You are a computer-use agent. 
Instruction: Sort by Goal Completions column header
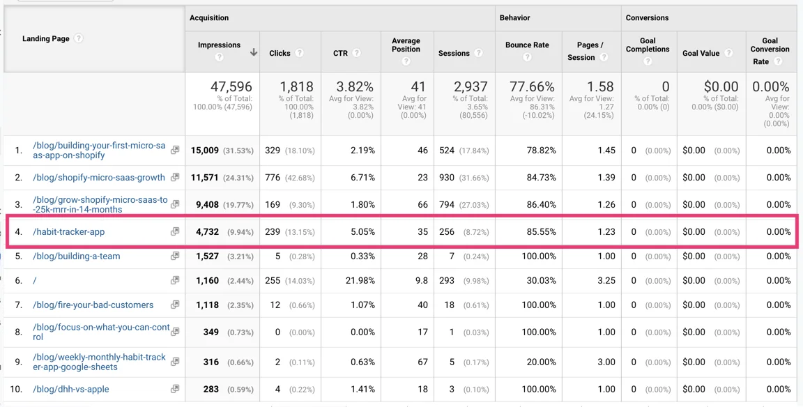[648, 45]
